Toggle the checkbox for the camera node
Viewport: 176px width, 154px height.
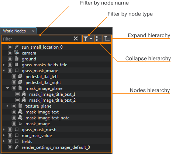[x=10, y=53]
